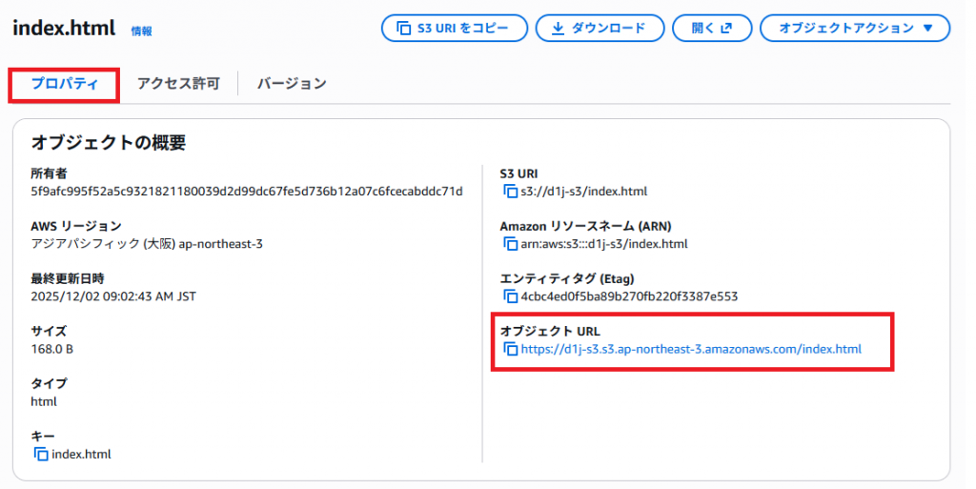Open the object URL hyperlink
This screenshot has height=489, width=976.
(691, 349)
